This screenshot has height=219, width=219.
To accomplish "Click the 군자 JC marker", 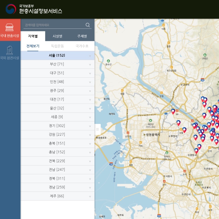I will click(164, 181).
